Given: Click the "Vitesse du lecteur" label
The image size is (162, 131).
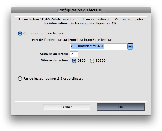Looking at the screenshot, I should [54, 60].
